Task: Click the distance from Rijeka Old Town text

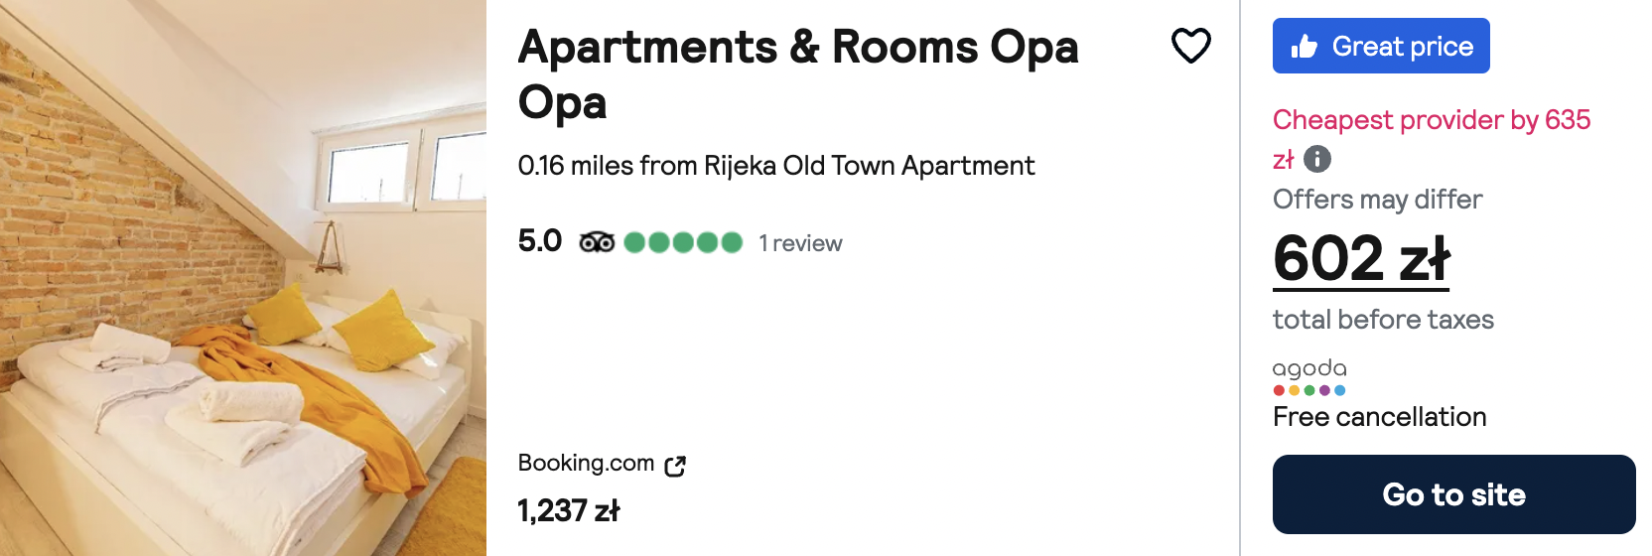Action: click(776, 166)
